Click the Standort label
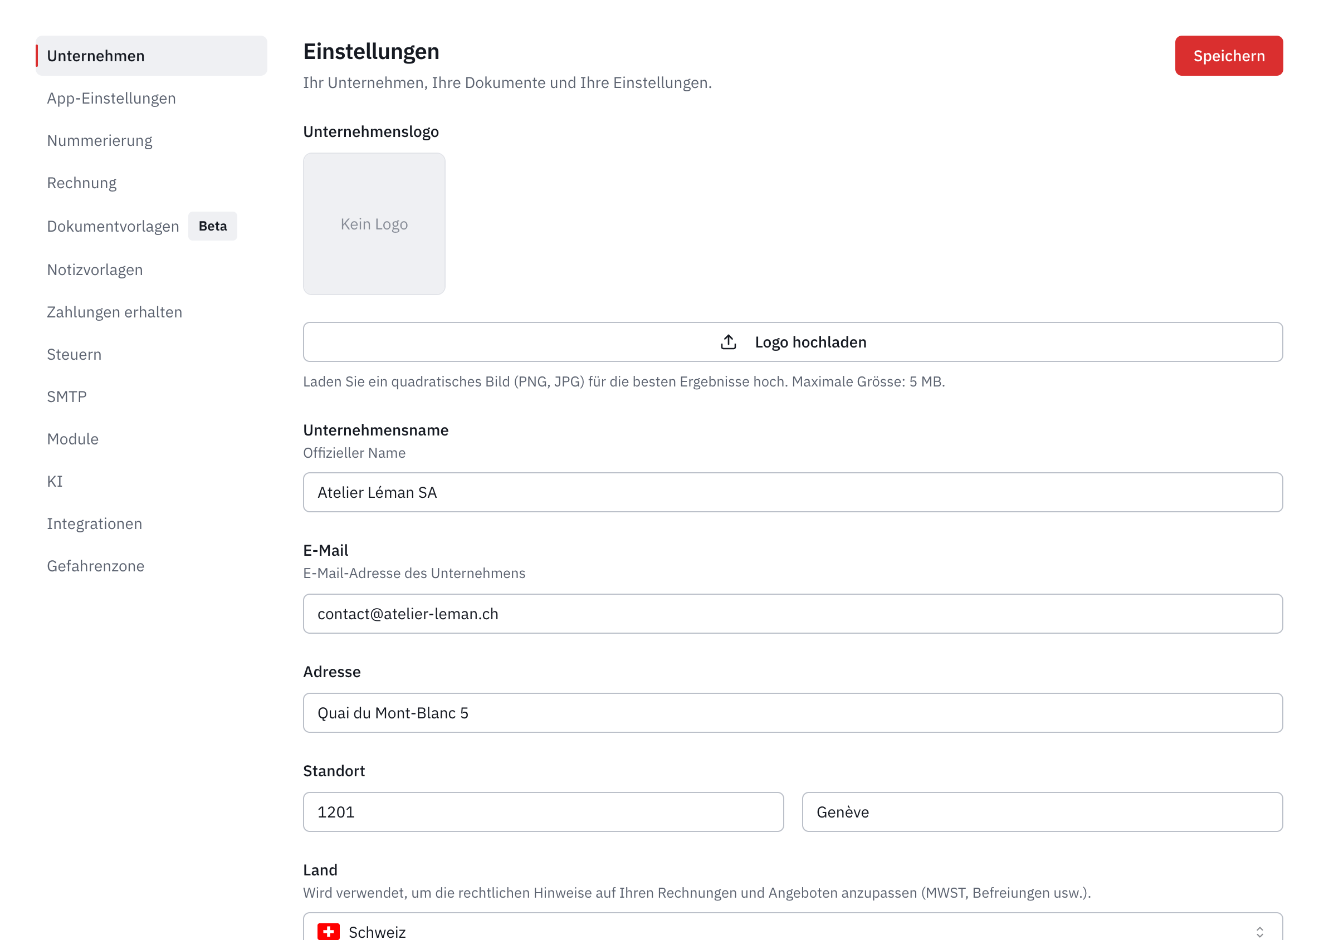This screenshot has height=940, width=1319. tap(334, 771)
